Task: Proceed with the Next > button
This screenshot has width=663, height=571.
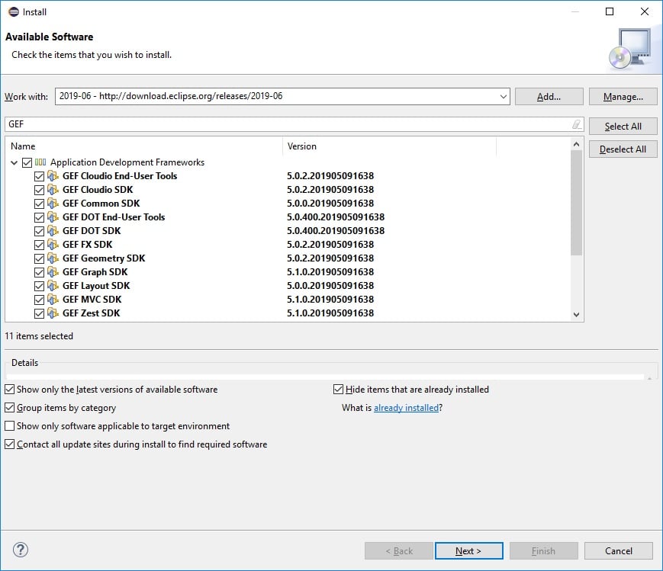Action: tap(469, 550)
